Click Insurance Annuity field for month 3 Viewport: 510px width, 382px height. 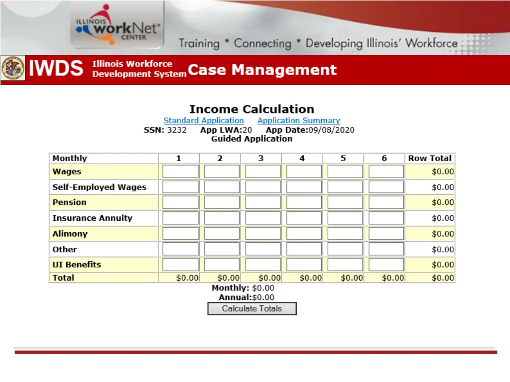point(263,218)
